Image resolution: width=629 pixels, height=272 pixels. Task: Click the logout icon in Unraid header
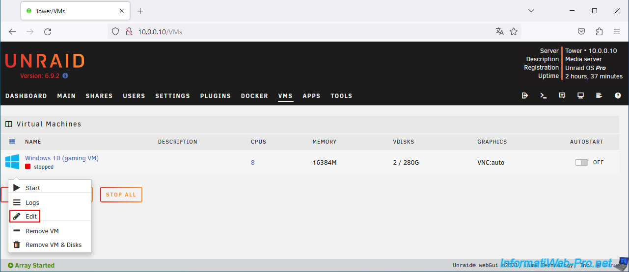point(525,96)
